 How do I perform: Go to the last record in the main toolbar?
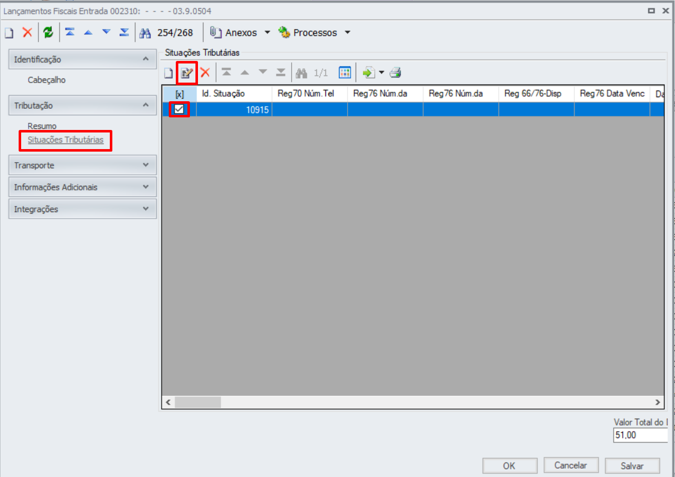point(124,32)
